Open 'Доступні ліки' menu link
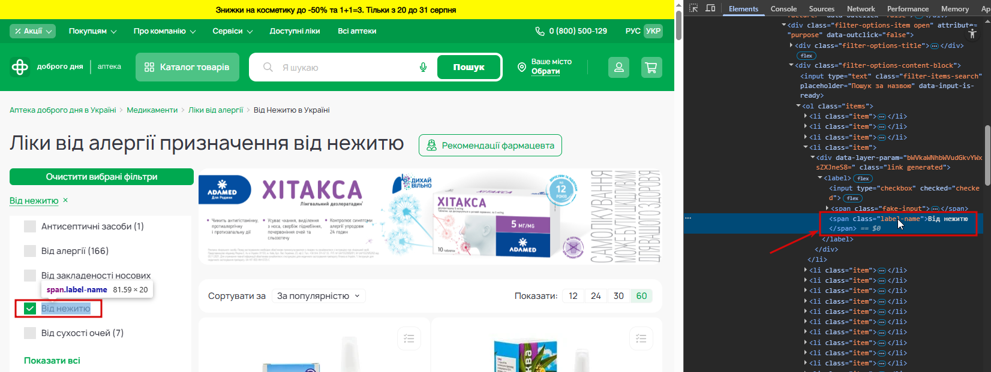991x372 pixels. tap(295, 31)
